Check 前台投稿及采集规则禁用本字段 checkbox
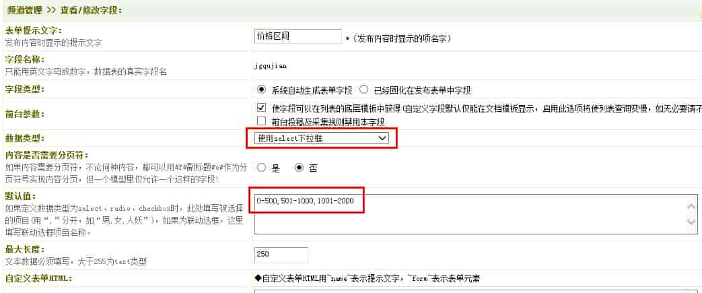The image size is (702, 293). pyautogui.click(x=261, y=121)
